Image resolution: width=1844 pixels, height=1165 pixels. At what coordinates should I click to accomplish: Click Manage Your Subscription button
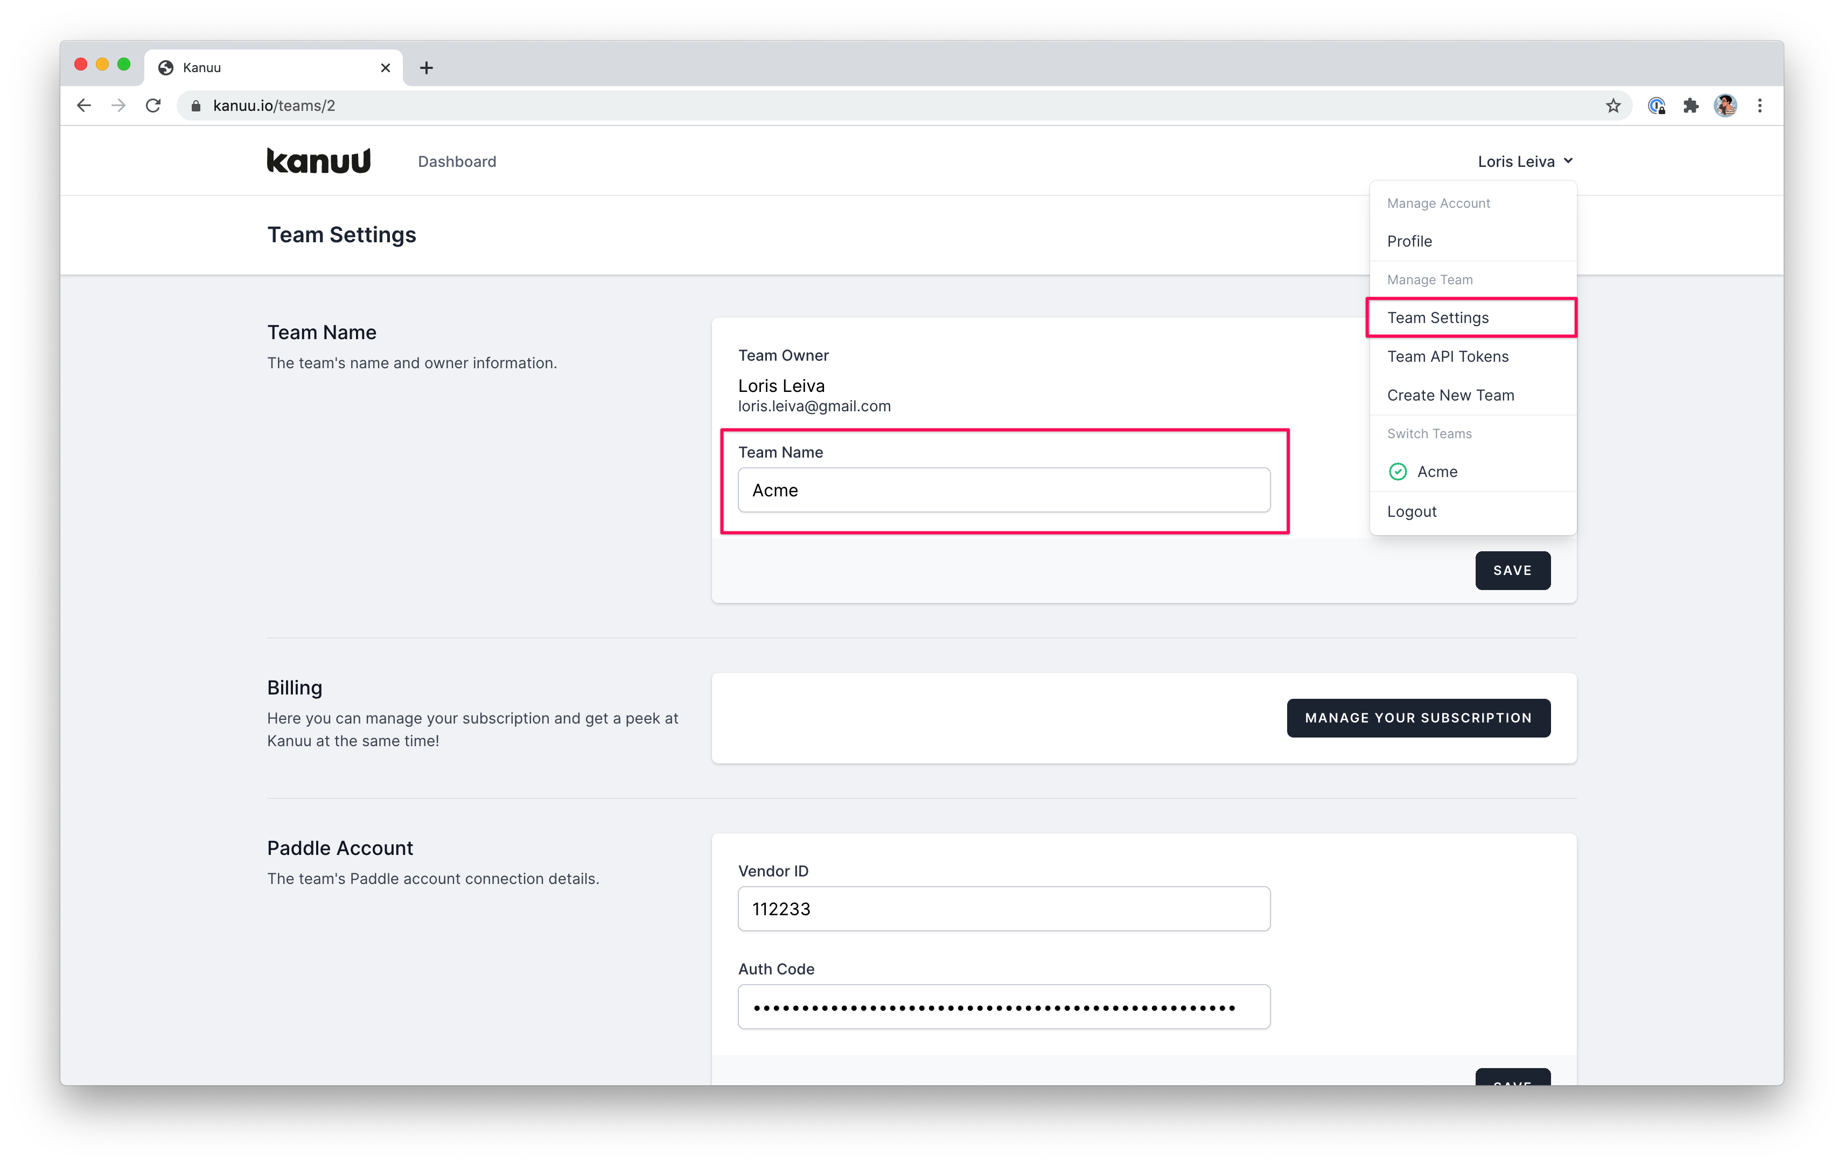click(1418, 718)
